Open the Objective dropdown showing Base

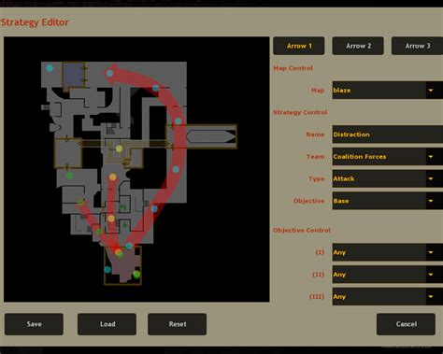pyautogui.click(x=388, y=201)
